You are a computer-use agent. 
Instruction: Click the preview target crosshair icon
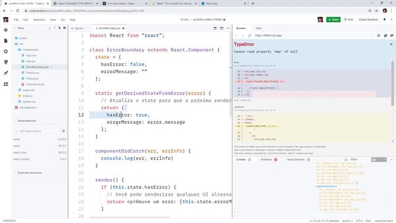point(379,36)
